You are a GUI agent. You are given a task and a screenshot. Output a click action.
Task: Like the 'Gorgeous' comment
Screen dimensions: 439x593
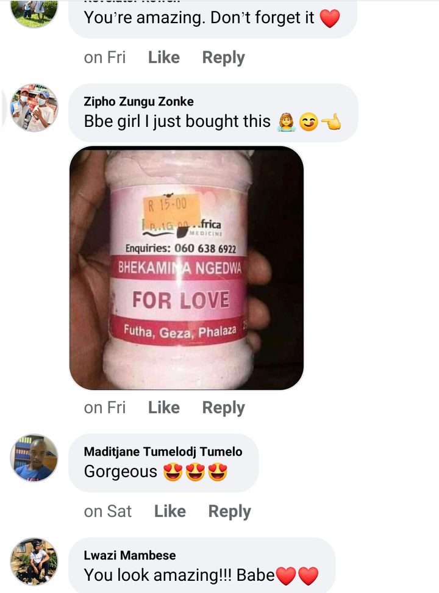tap(170, 511)
